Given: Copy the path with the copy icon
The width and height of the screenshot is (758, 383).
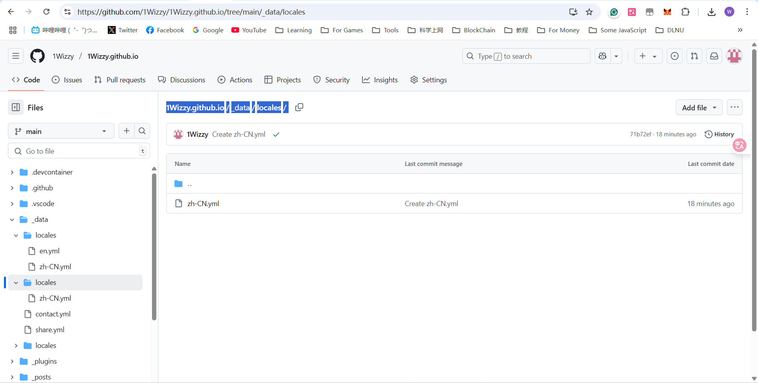Looking at the screenshot, I should click(299, 107).
